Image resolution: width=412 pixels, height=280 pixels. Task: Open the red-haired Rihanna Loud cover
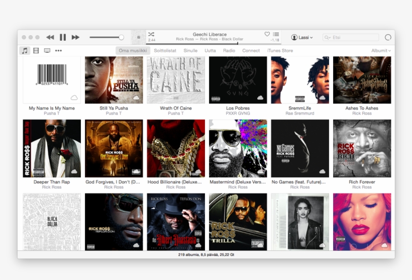click(x=362, y=222)
